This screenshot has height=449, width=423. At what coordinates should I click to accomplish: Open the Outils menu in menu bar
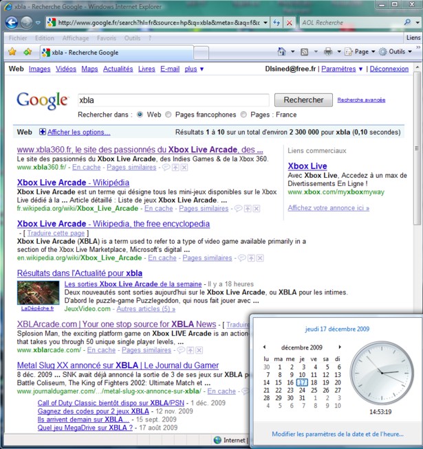pyautogui.click(x=132, y=38)
